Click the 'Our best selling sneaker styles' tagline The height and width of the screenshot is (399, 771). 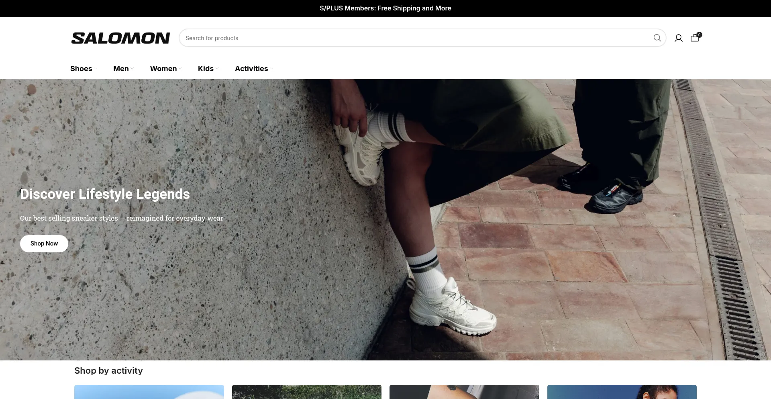pyautogui.click(x=122, y=218)
